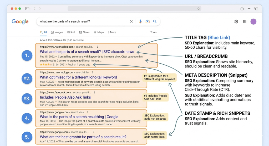The width and height of the screenshot is (269, 146).
Task: Open 'What are the best' parts of a search result link
Action: pyautogui.click(x=83, y=137)
